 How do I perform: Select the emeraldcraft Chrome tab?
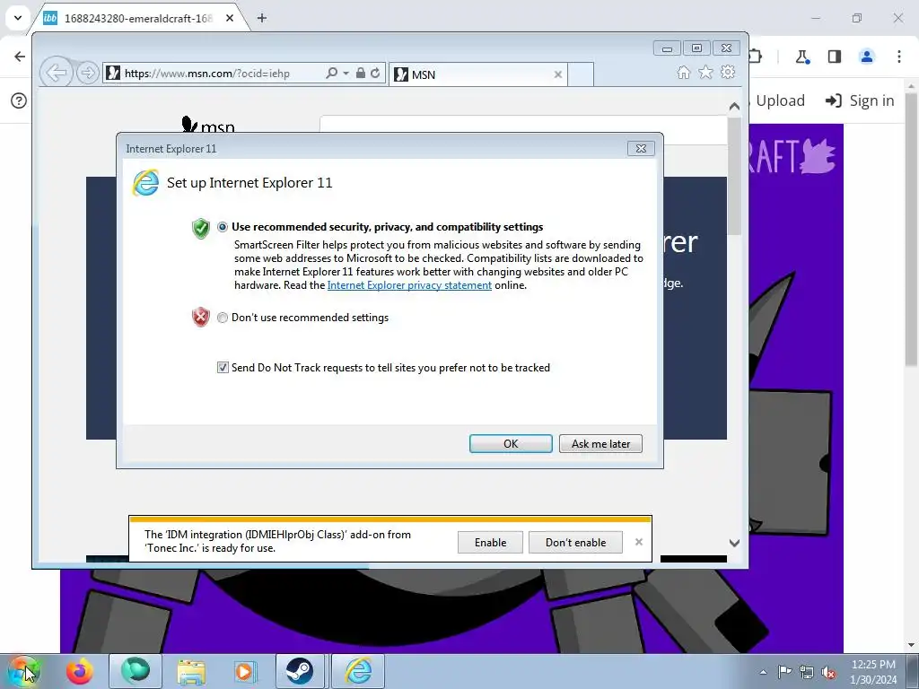(x=137, y=18)
